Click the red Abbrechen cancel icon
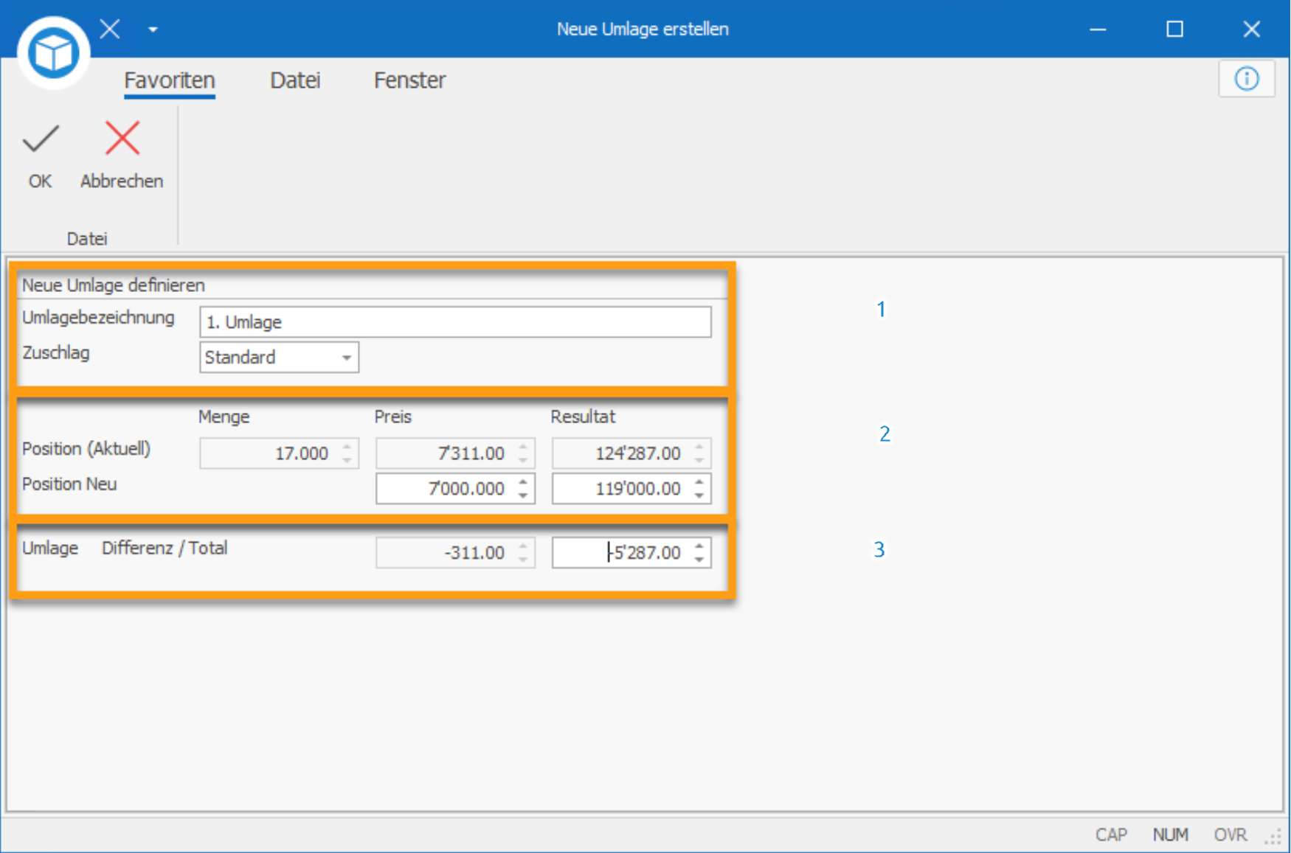This screenshot has width=1291, height=853. point(122,139)
